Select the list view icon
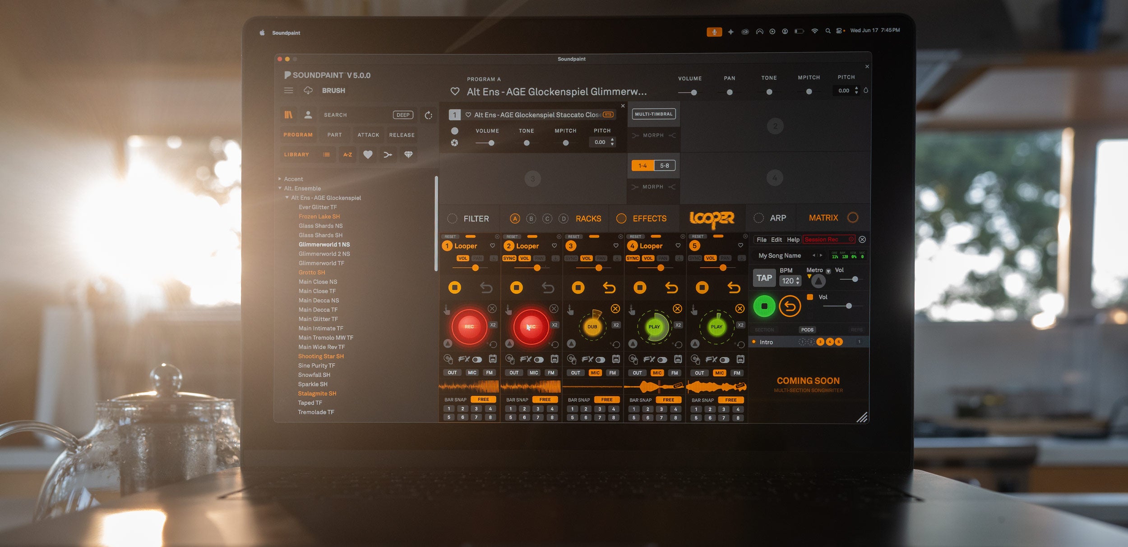 326,155
